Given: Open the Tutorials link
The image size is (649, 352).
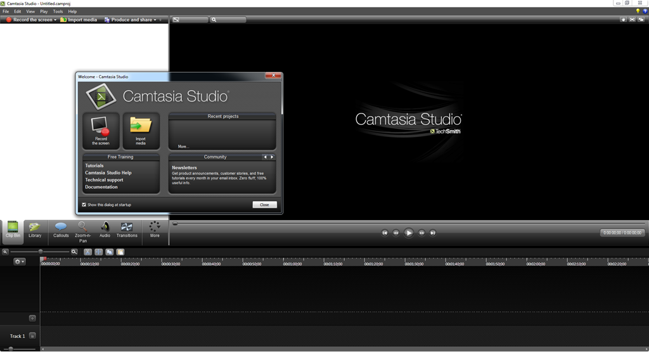Looking at the screenshot, I should click(x=94, y=166).
